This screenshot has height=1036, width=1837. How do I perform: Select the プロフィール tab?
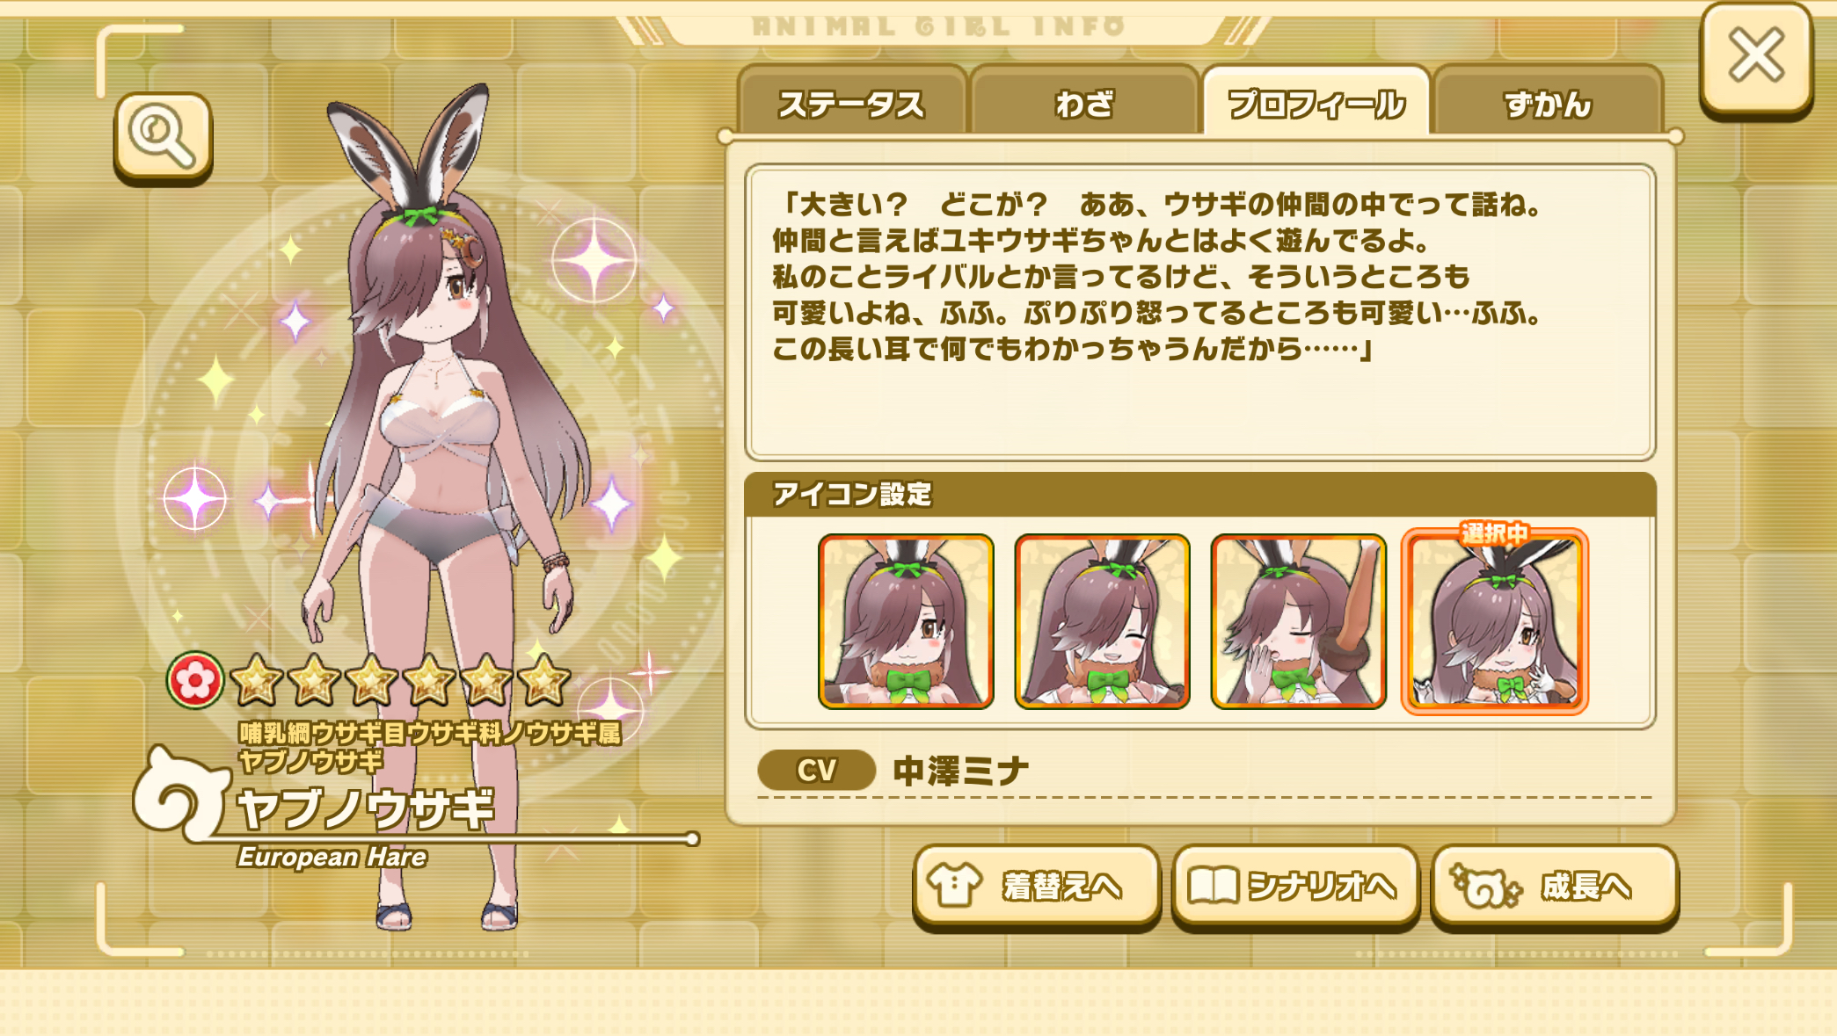pyautogui.click(x=1316, y=104)
